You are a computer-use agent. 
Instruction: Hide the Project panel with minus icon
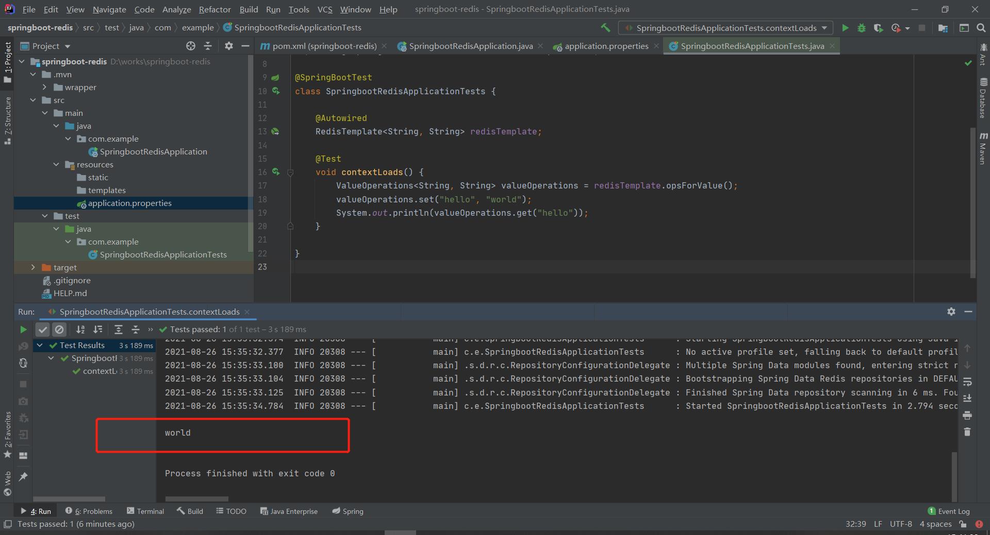click(245, 46)
